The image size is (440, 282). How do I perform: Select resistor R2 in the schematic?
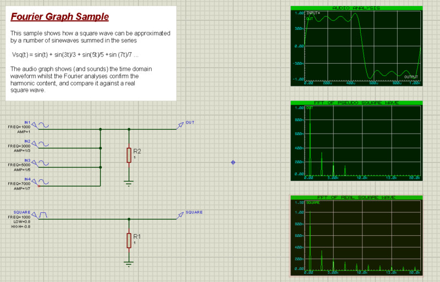tap(129, 155)
